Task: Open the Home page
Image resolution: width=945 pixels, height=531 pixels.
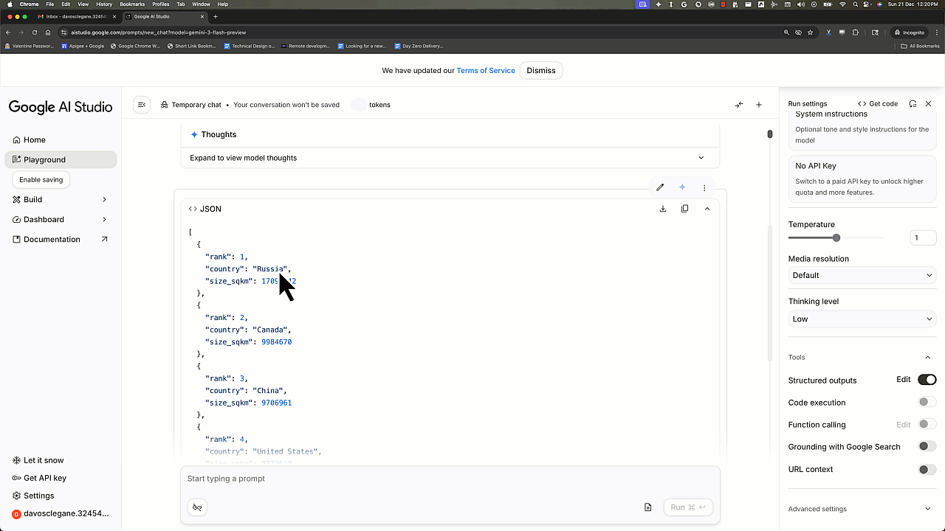Action: [61, 139]
